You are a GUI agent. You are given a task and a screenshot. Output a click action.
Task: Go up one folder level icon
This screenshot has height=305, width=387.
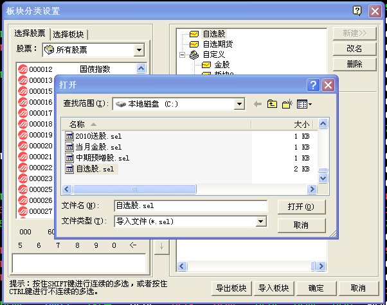272,104
